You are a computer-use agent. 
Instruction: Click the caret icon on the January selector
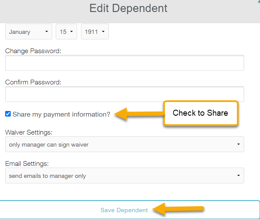coord(46,32)
